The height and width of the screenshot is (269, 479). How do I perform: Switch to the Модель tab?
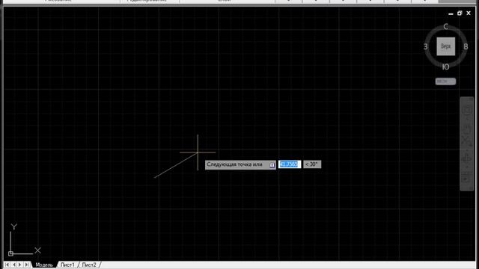pyautogui.click(x=44, y=265)
